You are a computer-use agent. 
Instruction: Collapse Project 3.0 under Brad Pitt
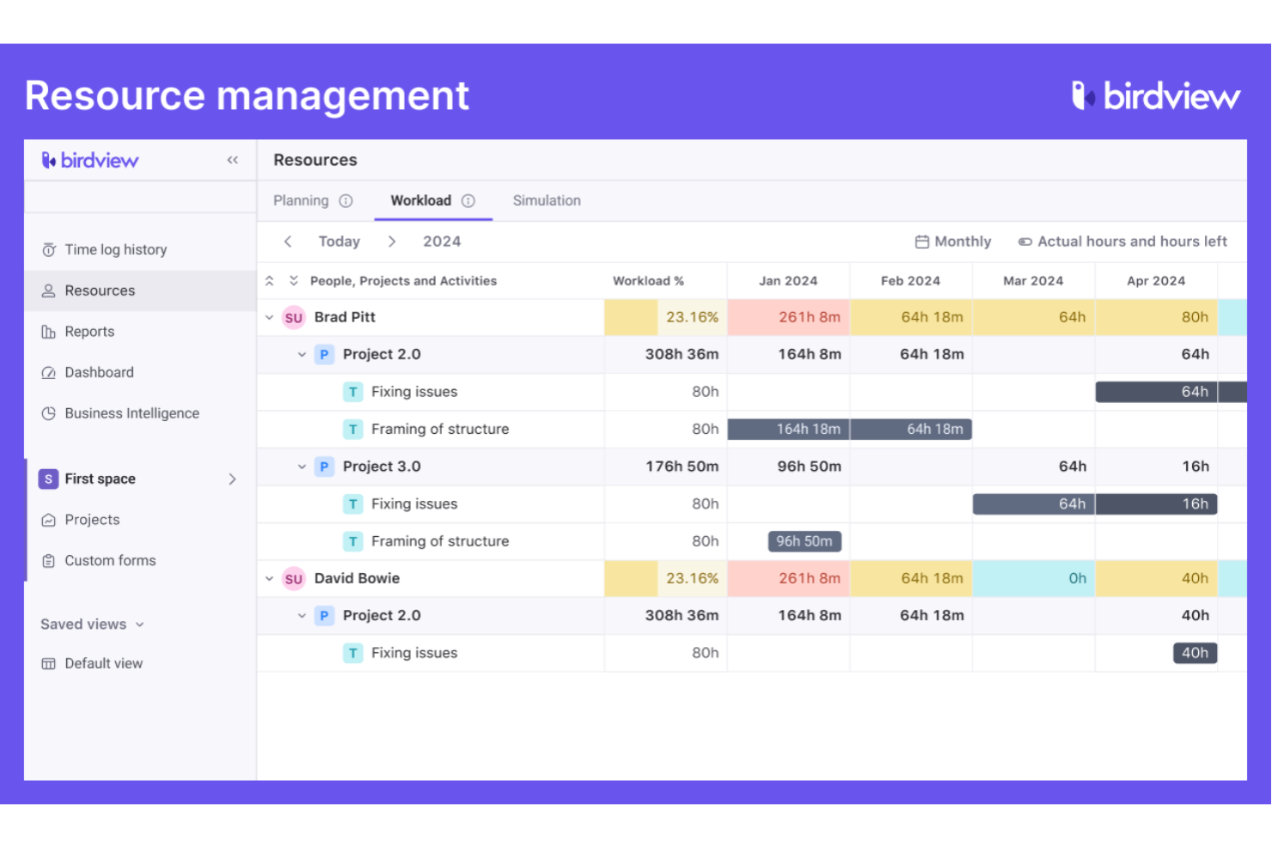302,467
